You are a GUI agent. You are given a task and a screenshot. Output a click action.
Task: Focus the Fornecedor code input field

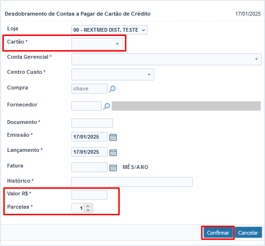tap(87, 106)
